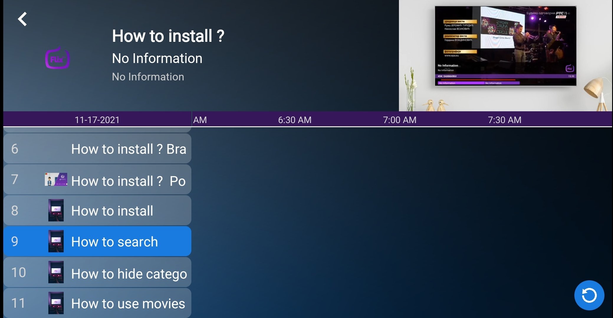This screenshot has height=318, width=613.
Task: Select channel 9 How to search
Action: pos(97,241)
